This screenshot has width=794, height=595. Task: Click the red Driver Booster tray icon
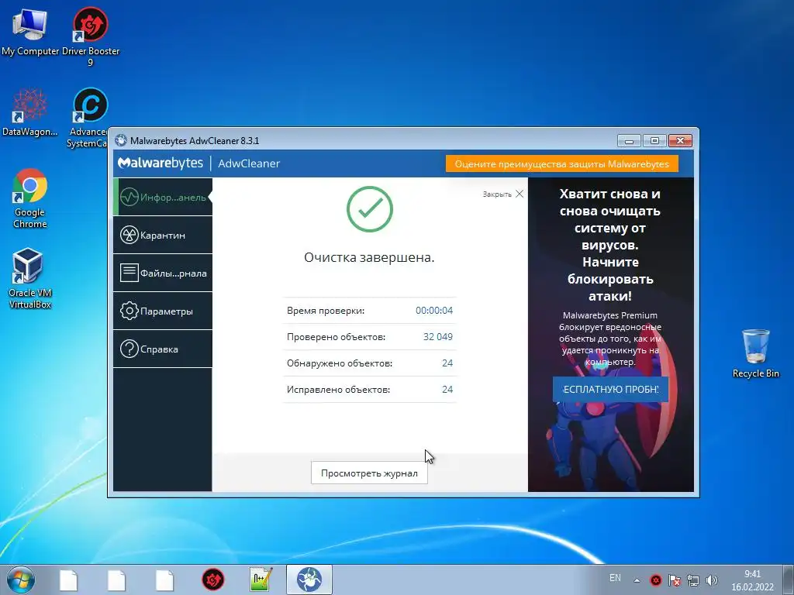pyautogui.click(x=656, y=580)
